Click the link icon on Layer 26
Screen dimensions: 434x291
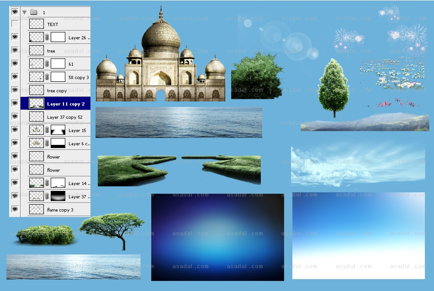point(47,37)
